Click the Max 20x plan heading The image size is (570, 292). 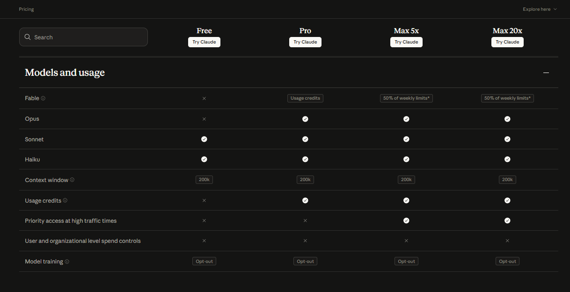point(507,31)
